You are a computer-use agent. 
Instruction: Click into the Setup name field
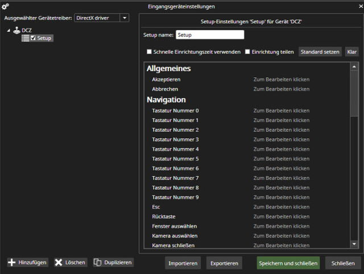tap(209, 35)
